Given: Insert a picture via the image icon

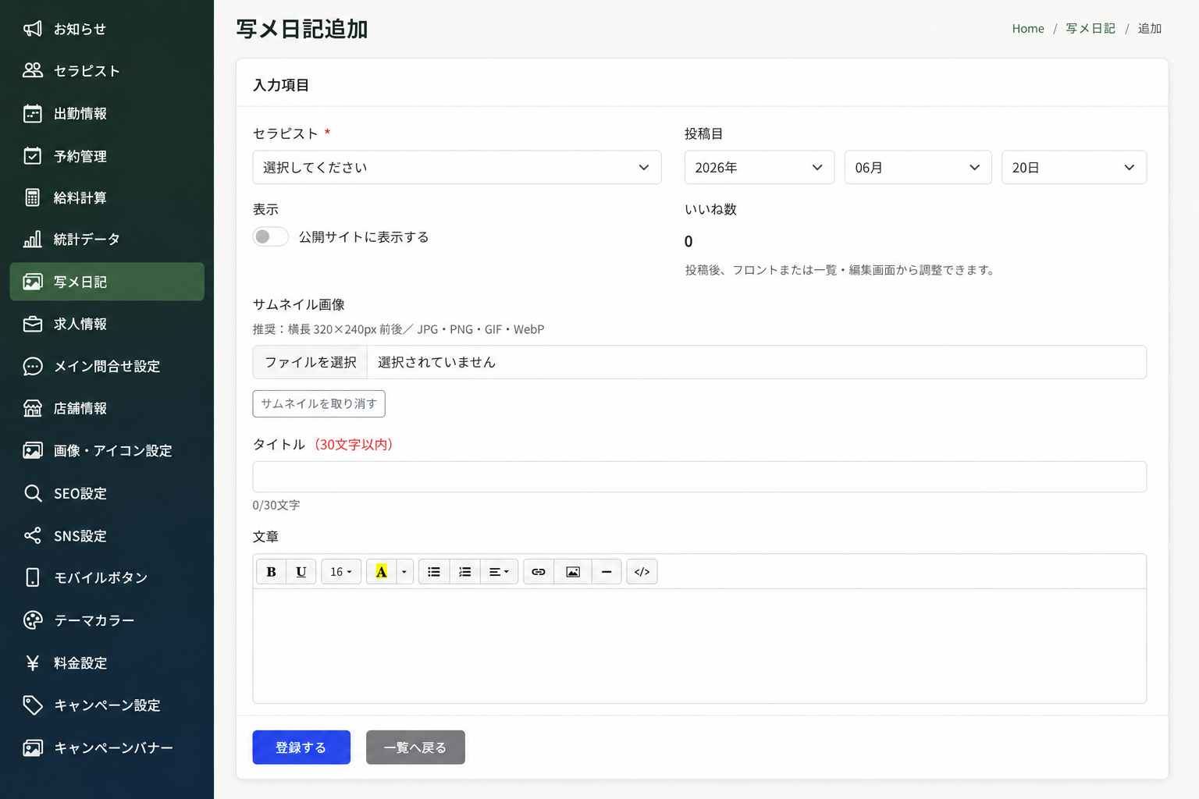Looking at the screenshot, I should [573, 572].
